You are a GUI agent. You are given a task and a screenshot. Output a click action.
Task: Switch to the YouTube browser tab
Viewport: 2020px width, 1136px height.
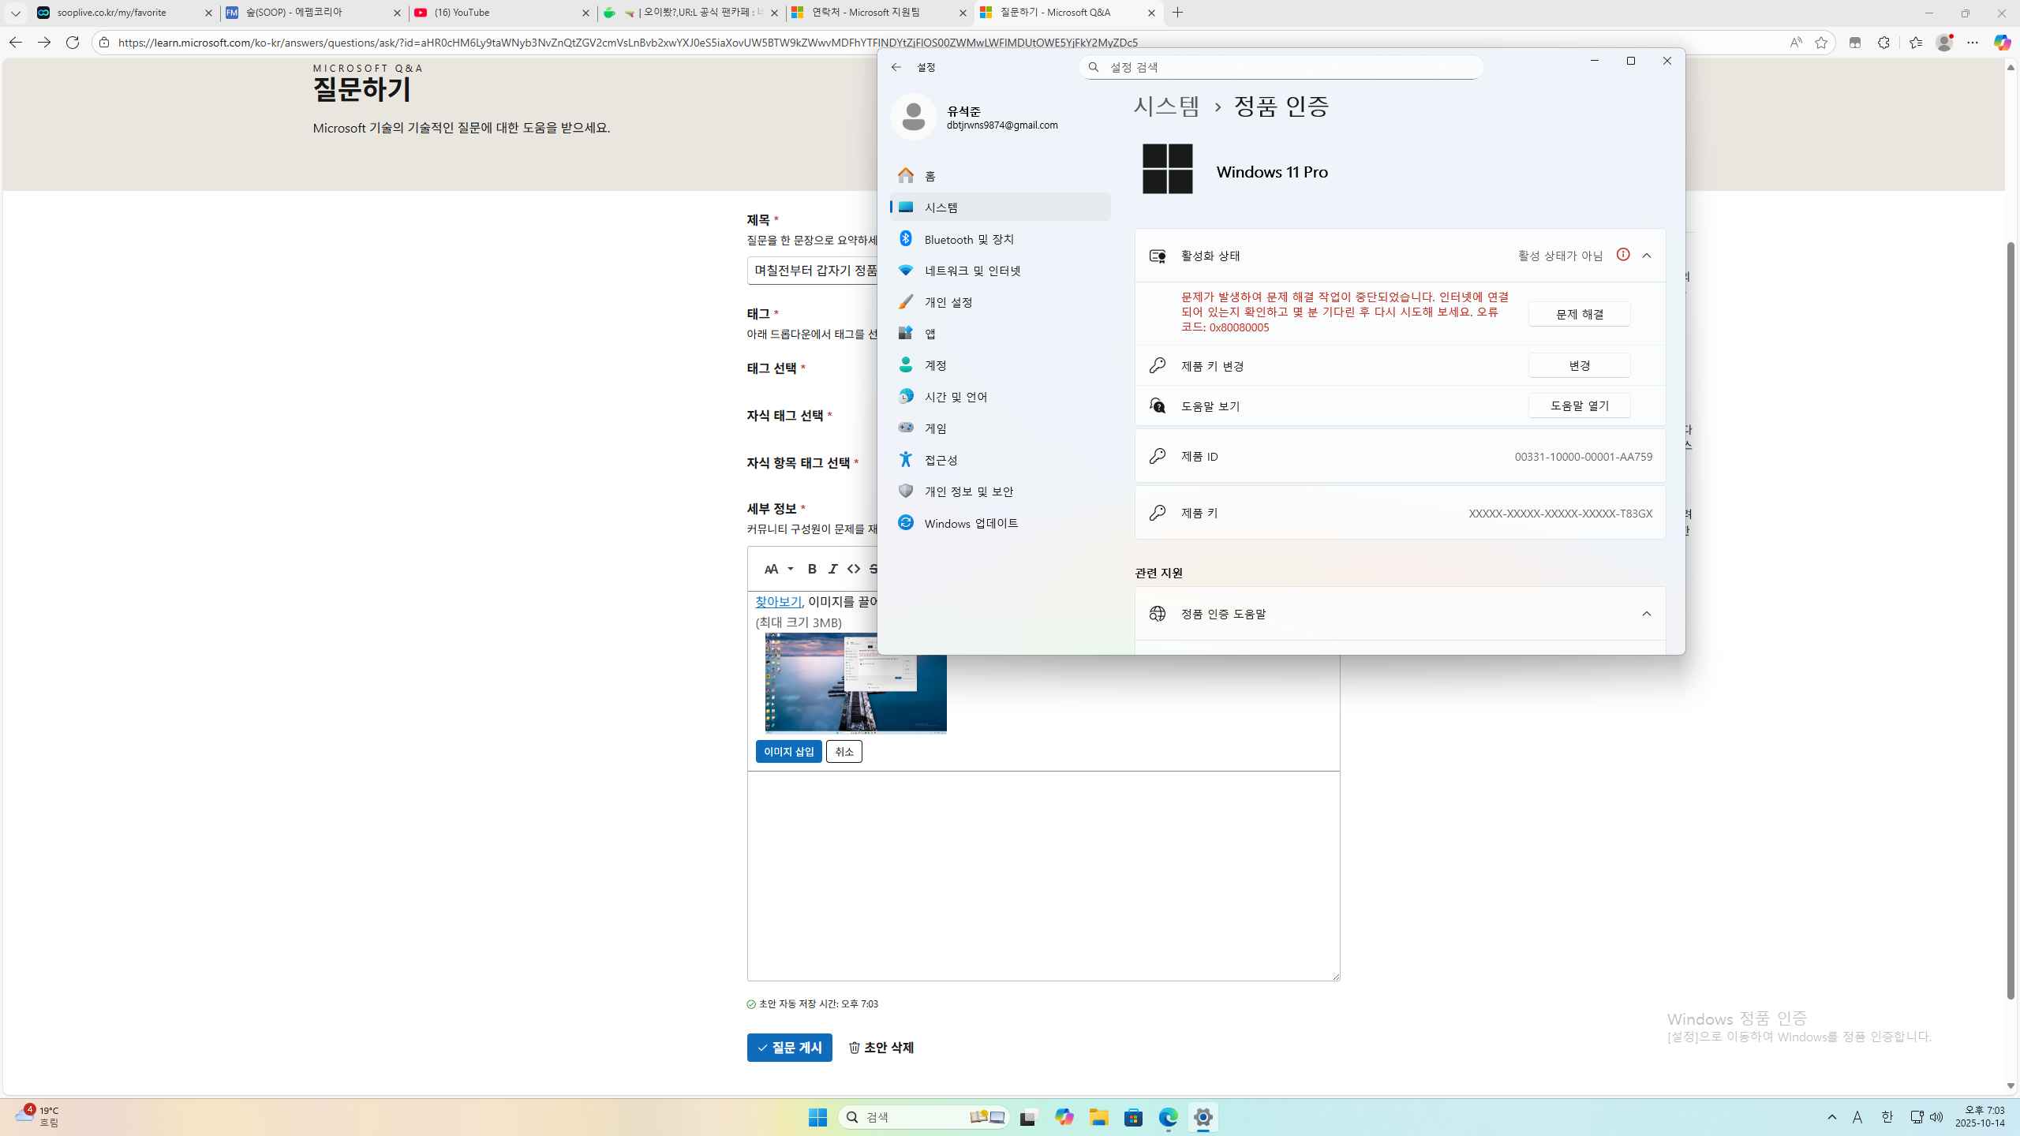click(502, 13)
